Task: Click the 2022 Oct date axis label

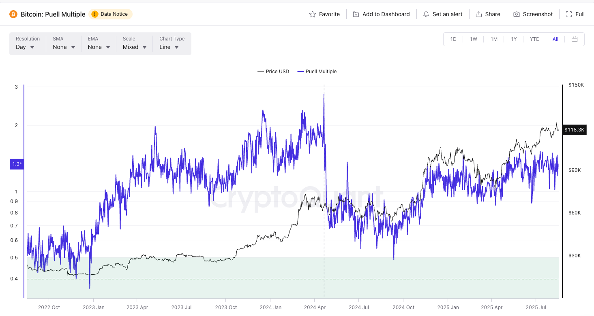Action: tap(49, 308)
